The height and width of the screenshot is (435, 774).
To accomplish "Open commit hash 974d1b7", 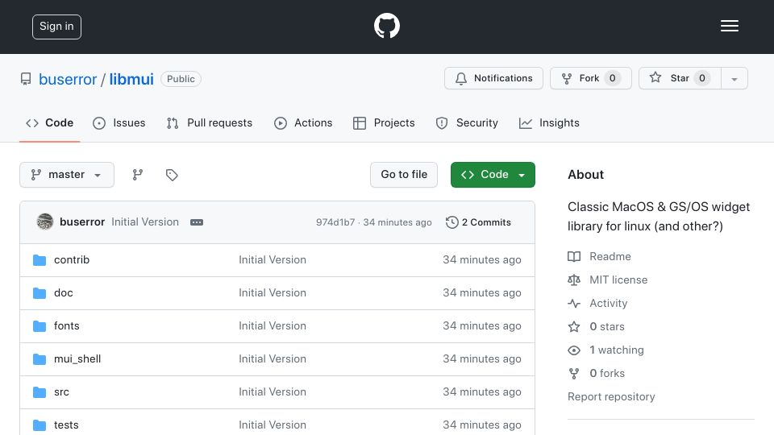I will [x=335, y=222].
